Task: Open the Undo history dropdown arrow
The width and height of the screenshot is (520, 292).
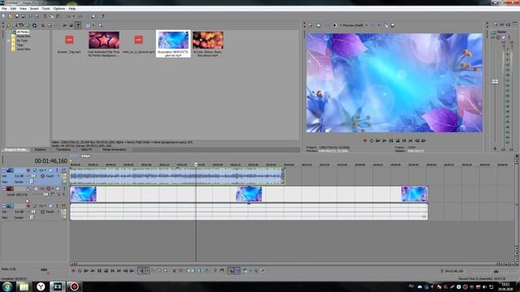Action: (74, 16)
